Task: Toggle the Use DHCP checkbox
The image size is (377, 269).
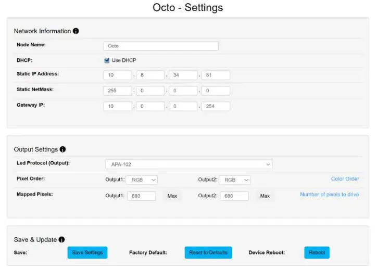Action: (x=107, y=60)
